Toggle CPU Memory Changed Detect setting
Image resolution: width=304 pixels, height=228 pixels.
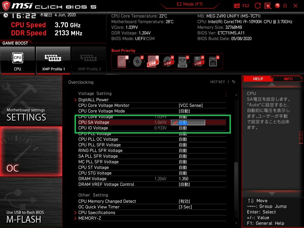click(x=184, y=201)
